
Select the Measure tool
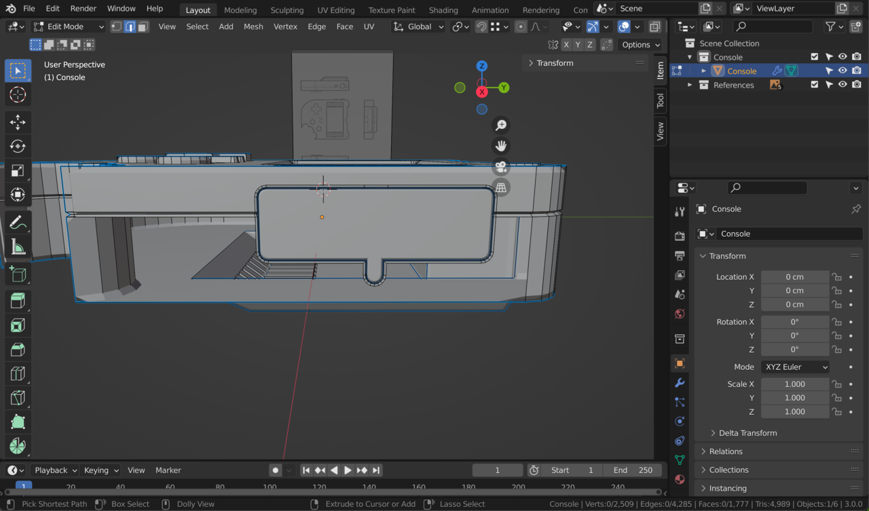click(18, 246)
